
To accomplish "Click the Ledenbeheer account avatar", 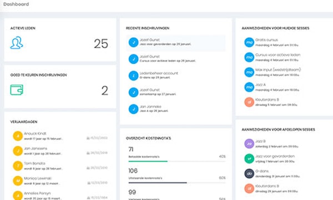I will pos(134,76).
